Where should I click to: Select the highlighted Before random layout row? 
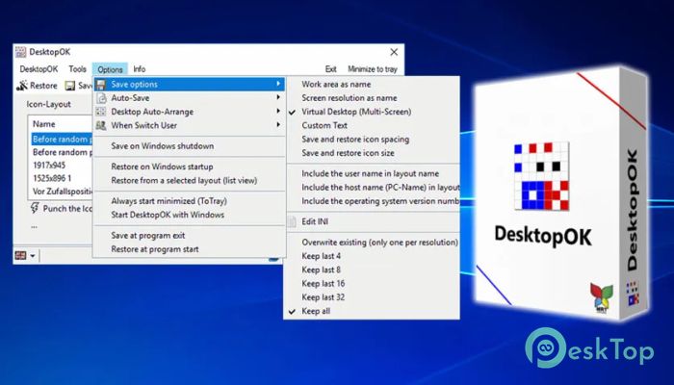62,140
